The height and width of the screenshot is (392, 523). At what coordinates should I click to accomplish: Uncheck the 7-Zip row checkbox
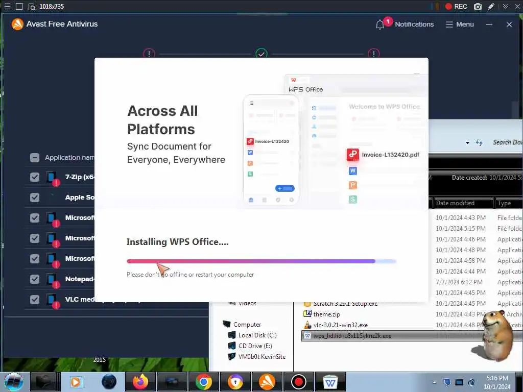35,177
